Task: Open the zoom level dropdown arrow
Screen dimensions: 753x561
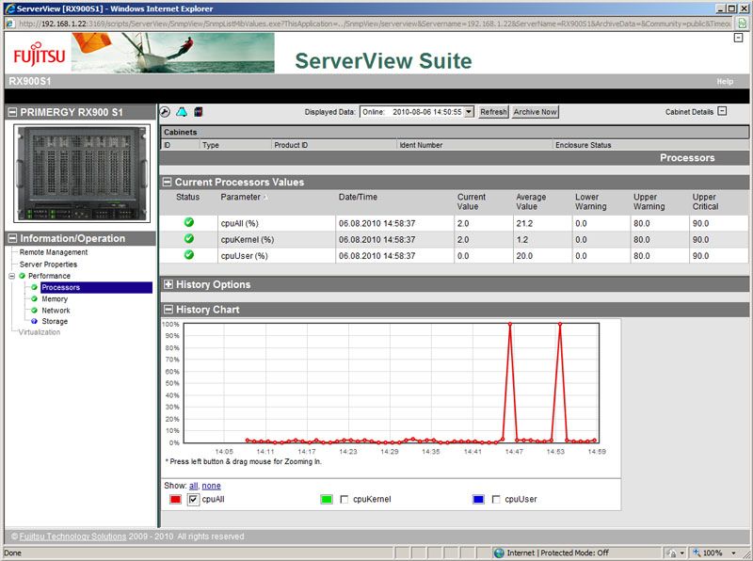Action: point(733,553)
